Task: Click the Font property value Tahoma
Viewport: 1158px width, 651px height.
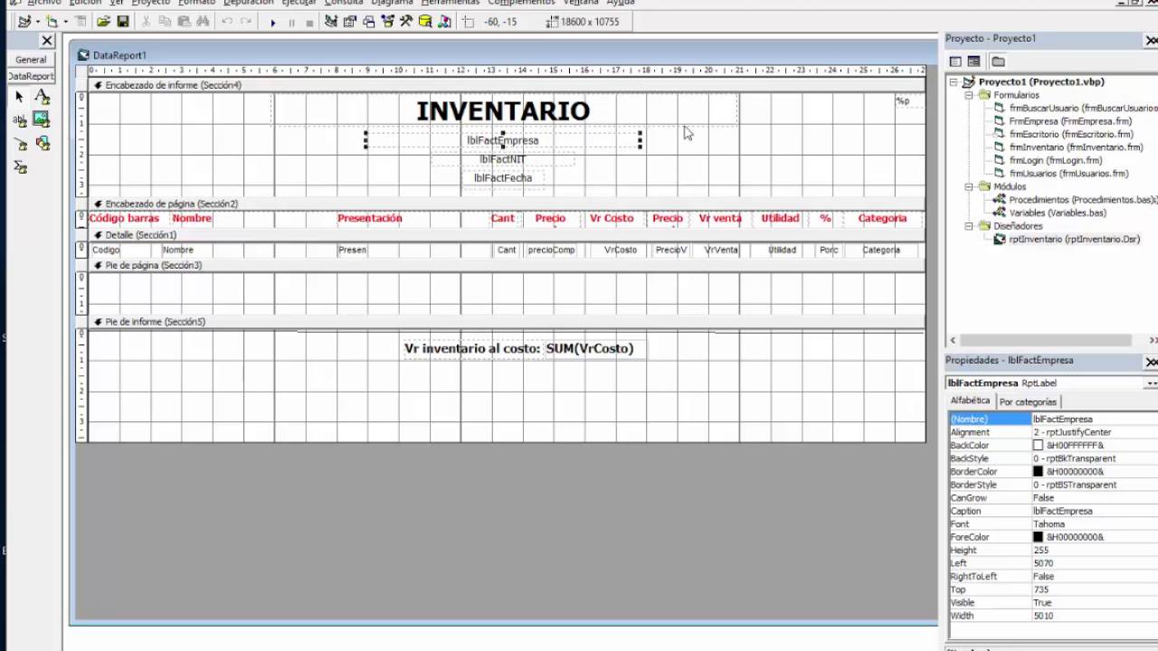Action: tap(1095, 524)
